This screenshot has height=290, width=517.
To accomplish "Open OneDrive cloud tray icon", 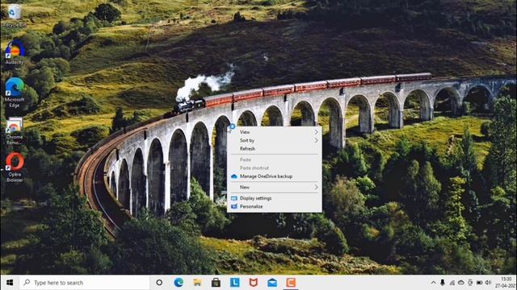I will 461,283.
